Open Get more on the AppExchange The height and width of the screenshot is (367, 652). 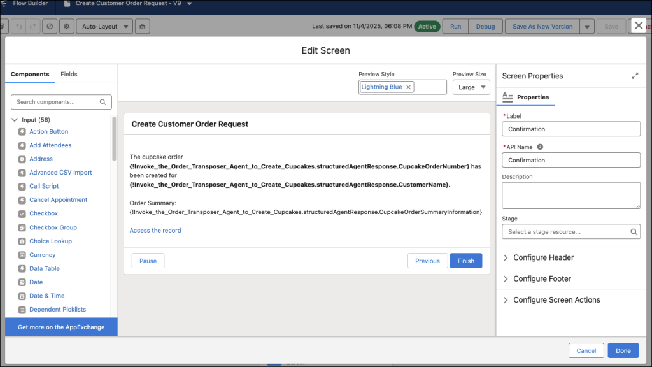(61, 327)
